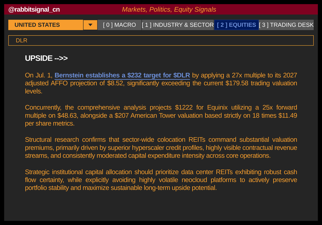Click the @rabbitsignal_cn handle
322x225 pixels.
(x=34, y=10)
